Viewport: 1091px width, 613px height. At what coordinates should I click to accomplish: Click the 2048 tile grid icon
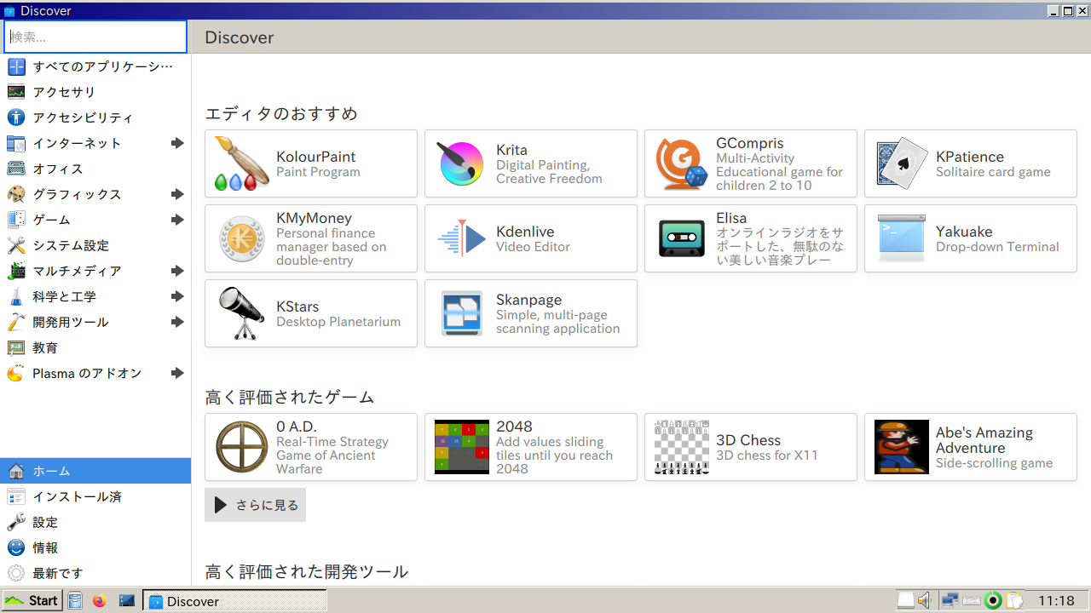pos(461,447)
